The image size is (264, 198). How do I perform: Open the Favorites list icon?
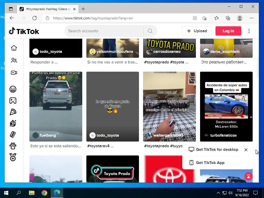point(217,18)
